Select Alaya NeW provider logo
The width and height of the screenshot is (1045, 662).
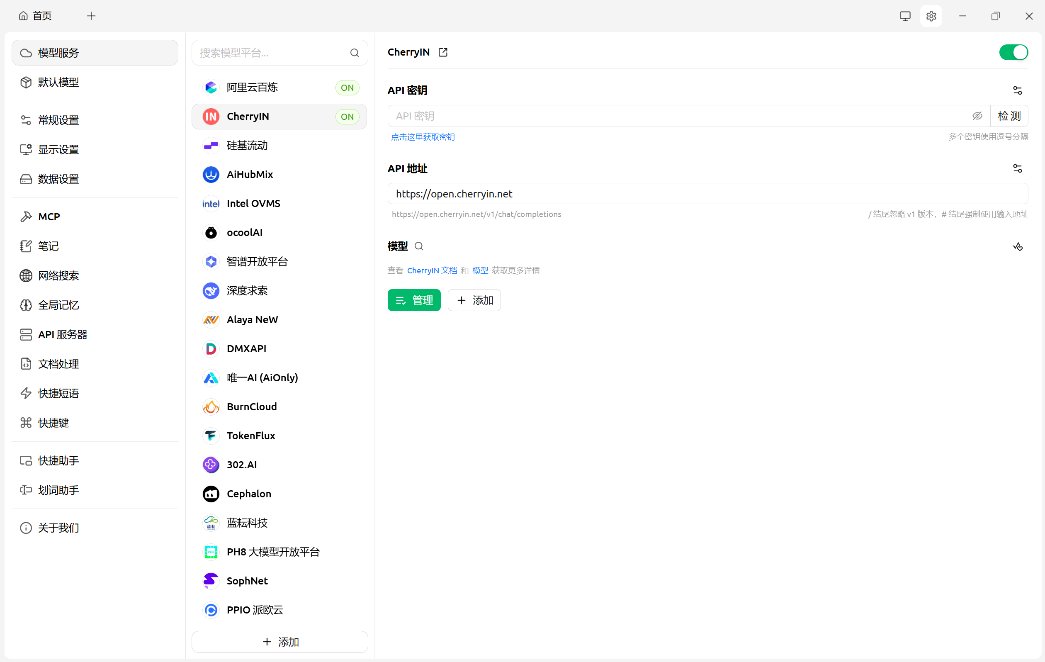click(211, 320)
